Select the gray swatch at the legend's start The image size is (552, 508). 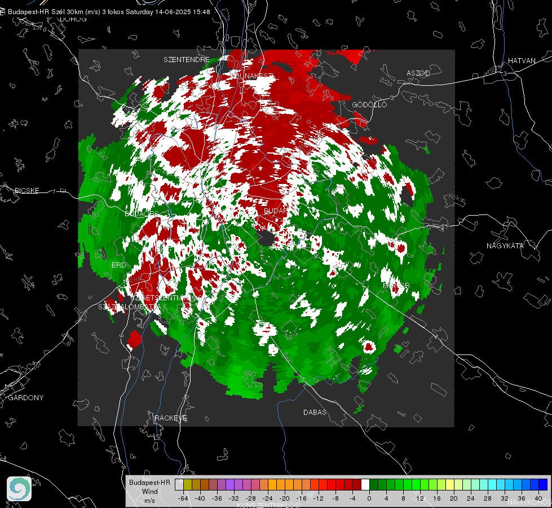click(179, 485)
